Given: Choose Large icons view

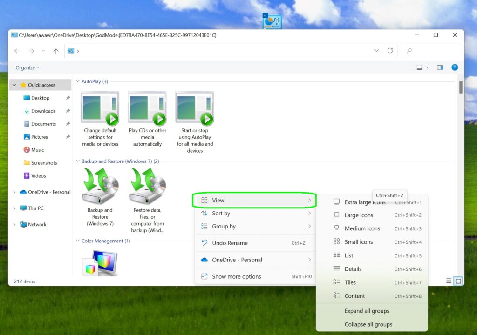Looking at the screenshot, I should 372,215.
